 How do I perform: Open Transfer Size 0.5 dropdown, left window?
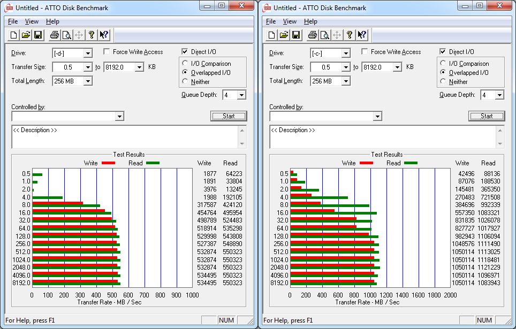pyautogui.click(x=88, y=67)
